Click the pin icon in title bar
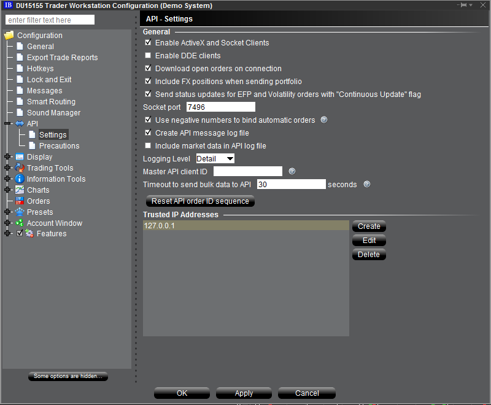 tap(464, 5)
